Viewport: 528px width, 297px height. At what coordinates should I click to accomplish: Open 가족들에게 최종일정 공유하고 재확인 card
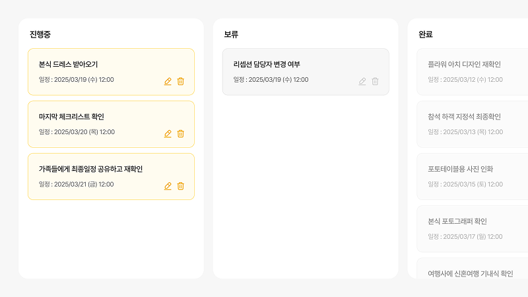(111, 176)
